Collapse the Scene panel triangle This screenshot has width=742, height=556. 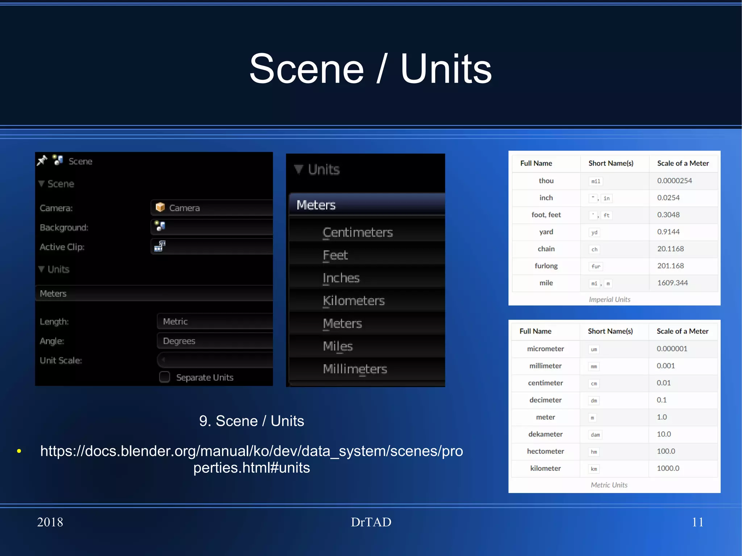click(x=42, y=184)
